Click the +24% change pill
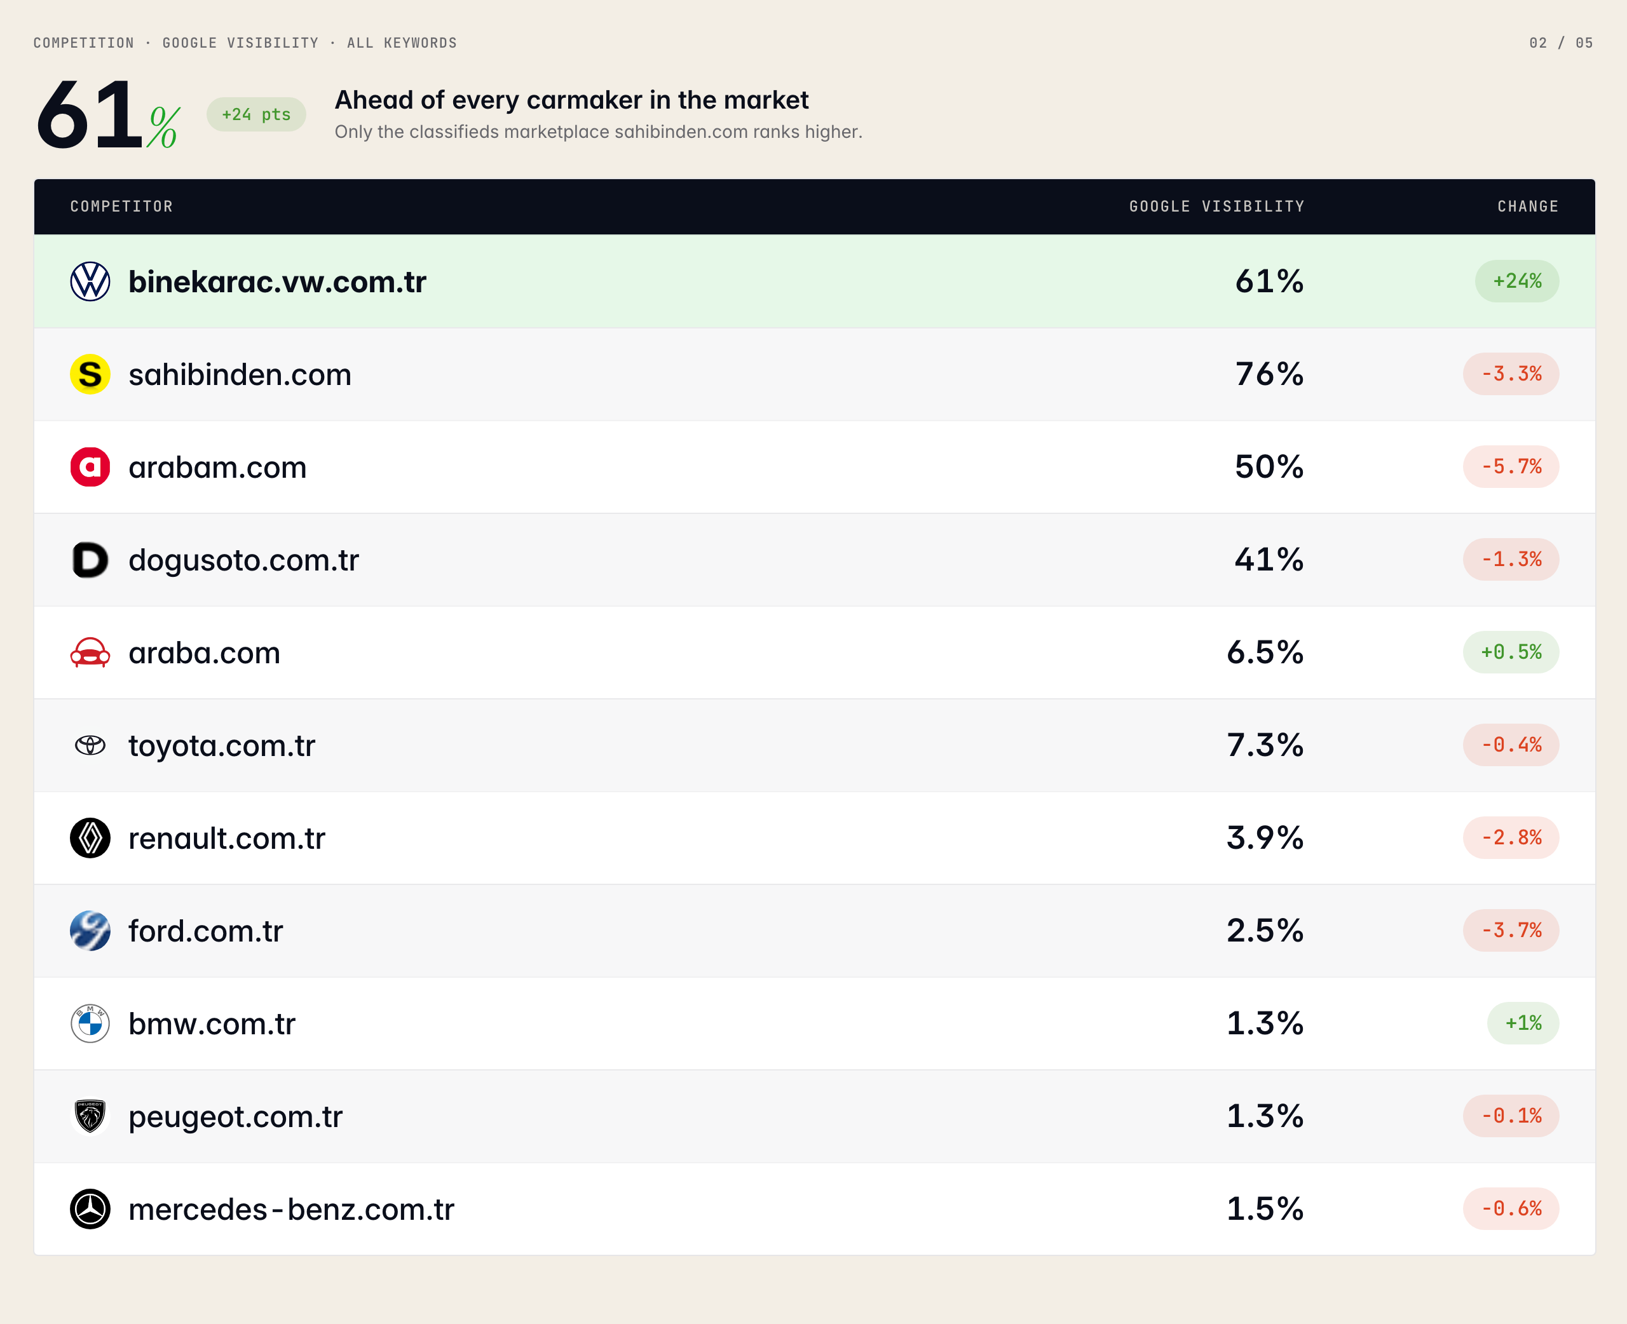The height and width of the screenshot is (1324, 1627). (x=1517, y=281)
